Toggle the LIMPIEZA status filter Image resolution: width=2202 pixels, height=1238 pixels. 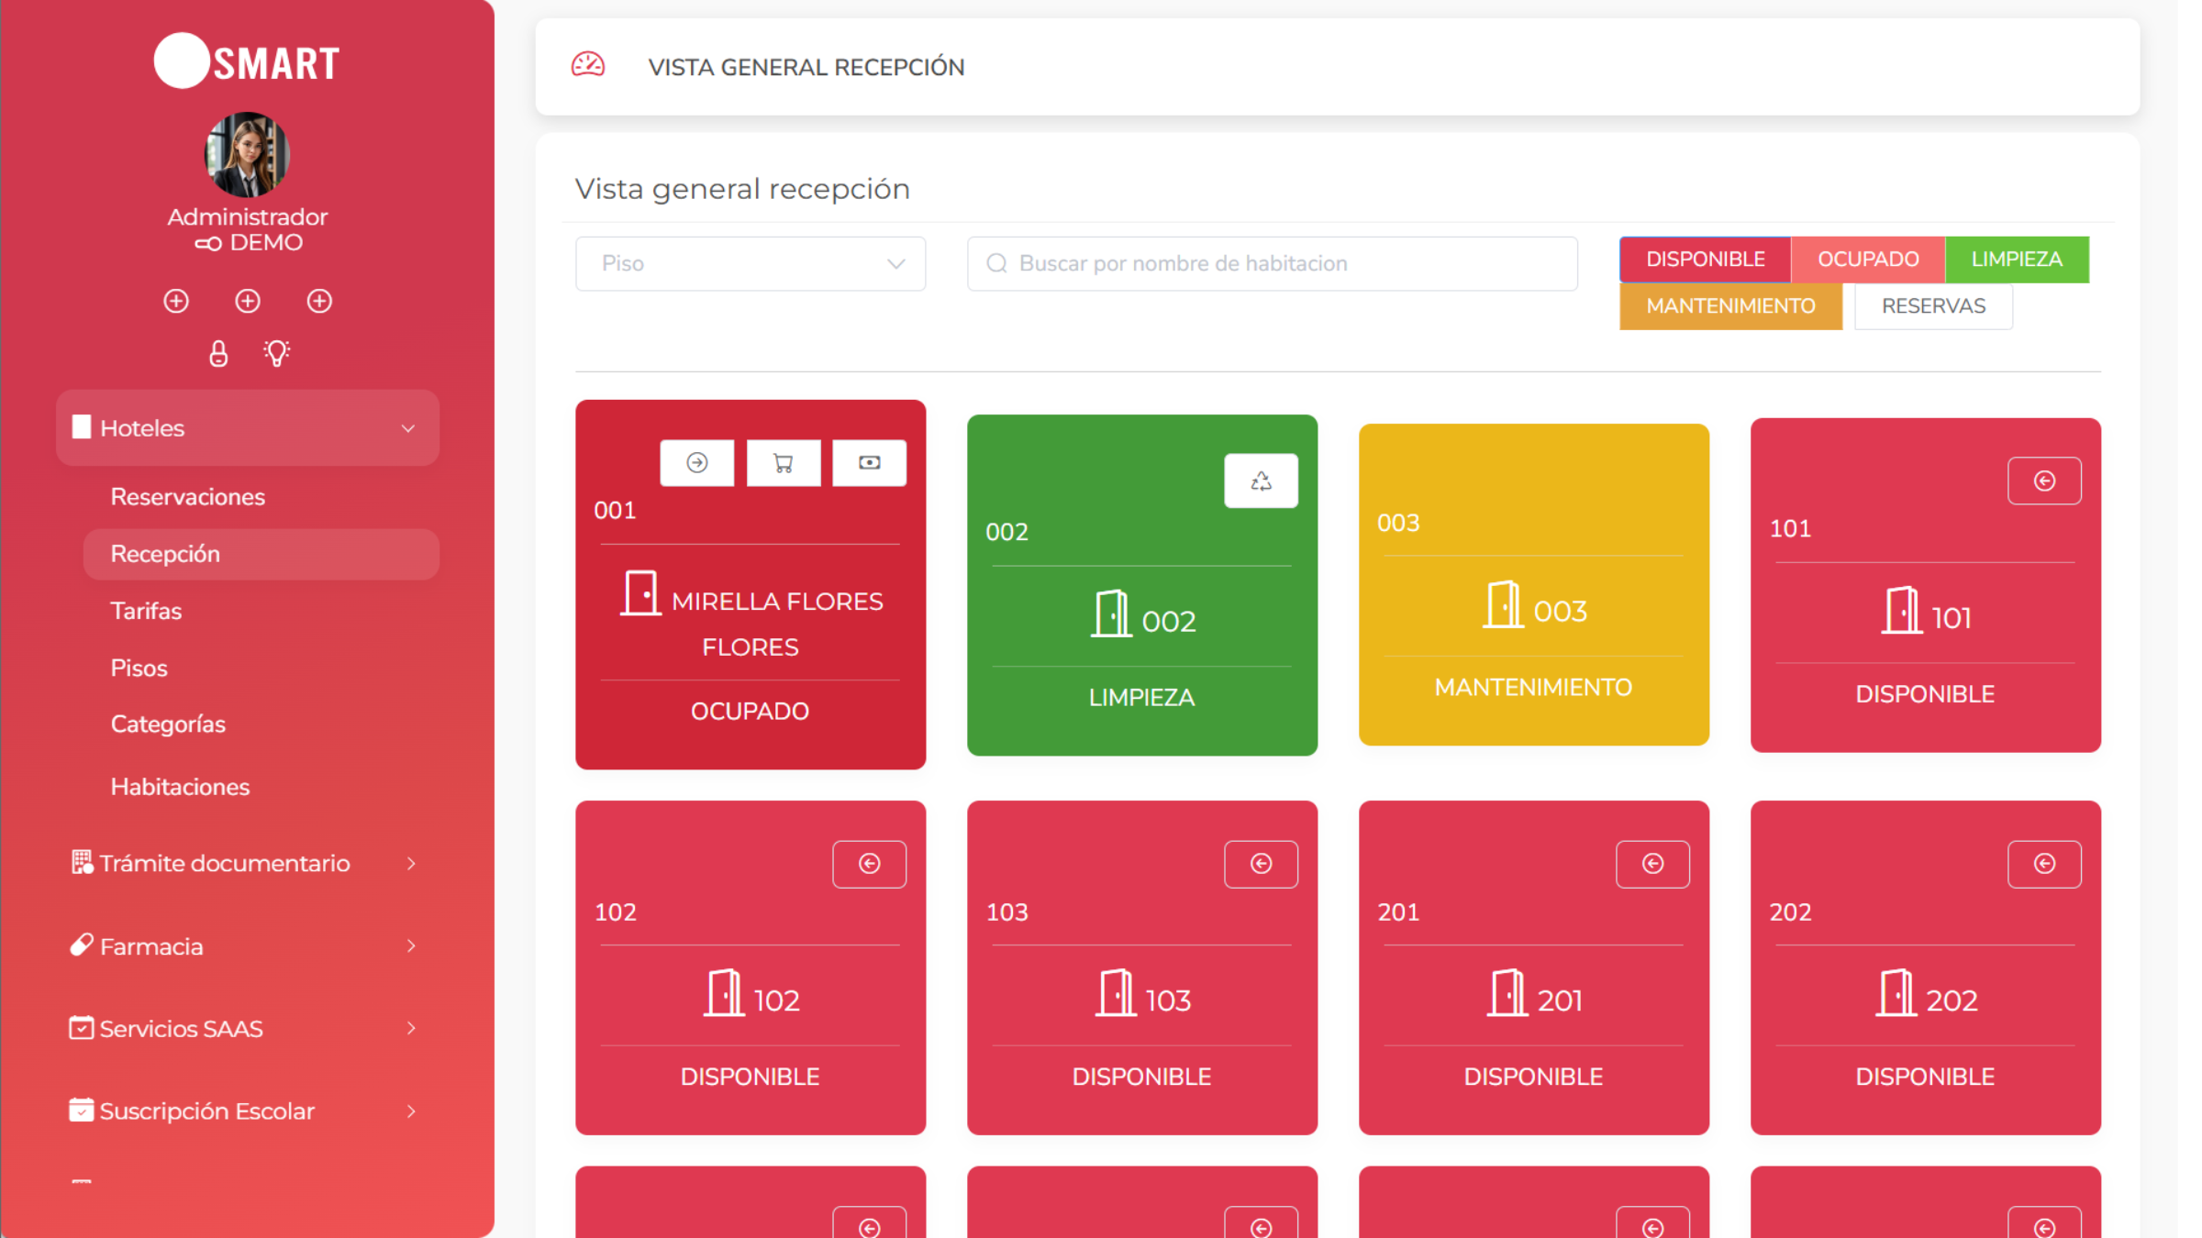[x=2017, y=260]
